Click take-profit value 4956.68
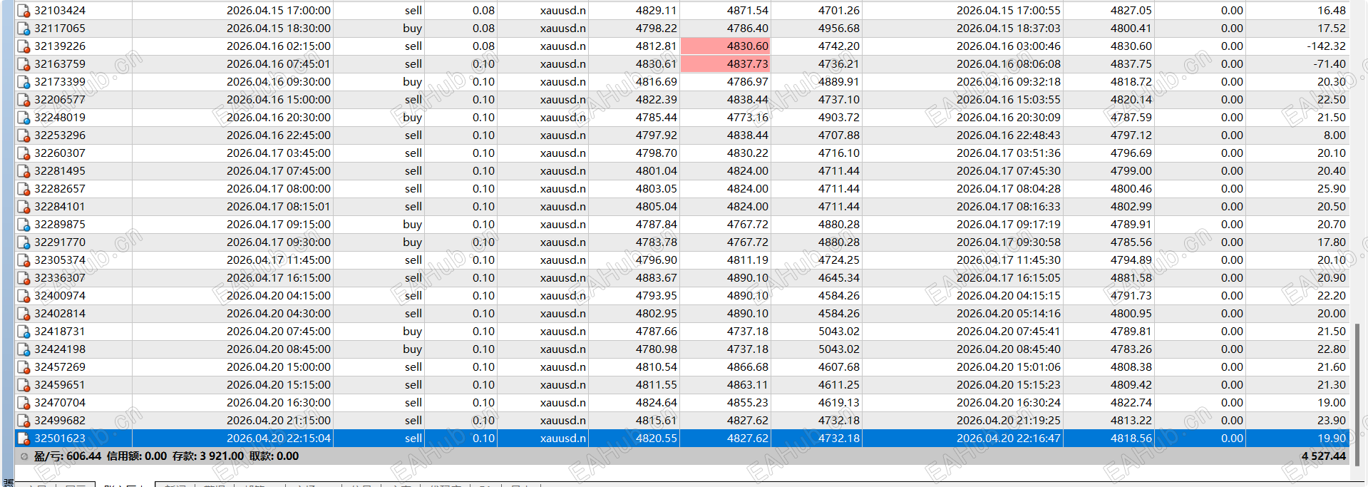 point(839,29)
